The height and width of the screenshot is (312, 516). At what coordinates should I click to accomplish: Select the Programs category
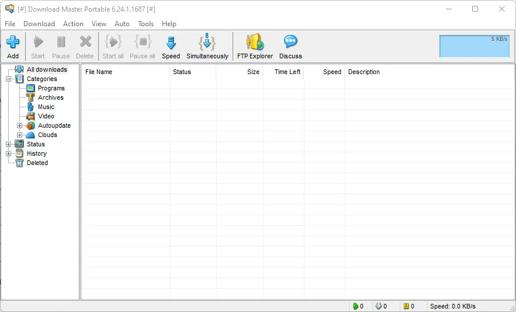51,88
